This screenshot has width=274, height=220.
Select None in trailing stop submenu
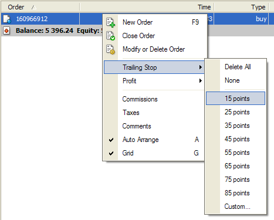(235, 80)
